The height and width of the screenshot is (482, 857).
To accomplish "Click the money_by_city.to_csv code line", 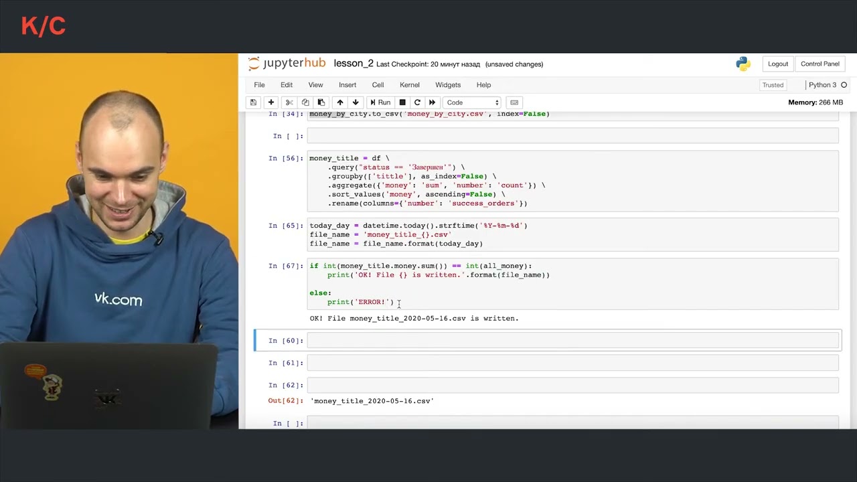I will 429,114.
